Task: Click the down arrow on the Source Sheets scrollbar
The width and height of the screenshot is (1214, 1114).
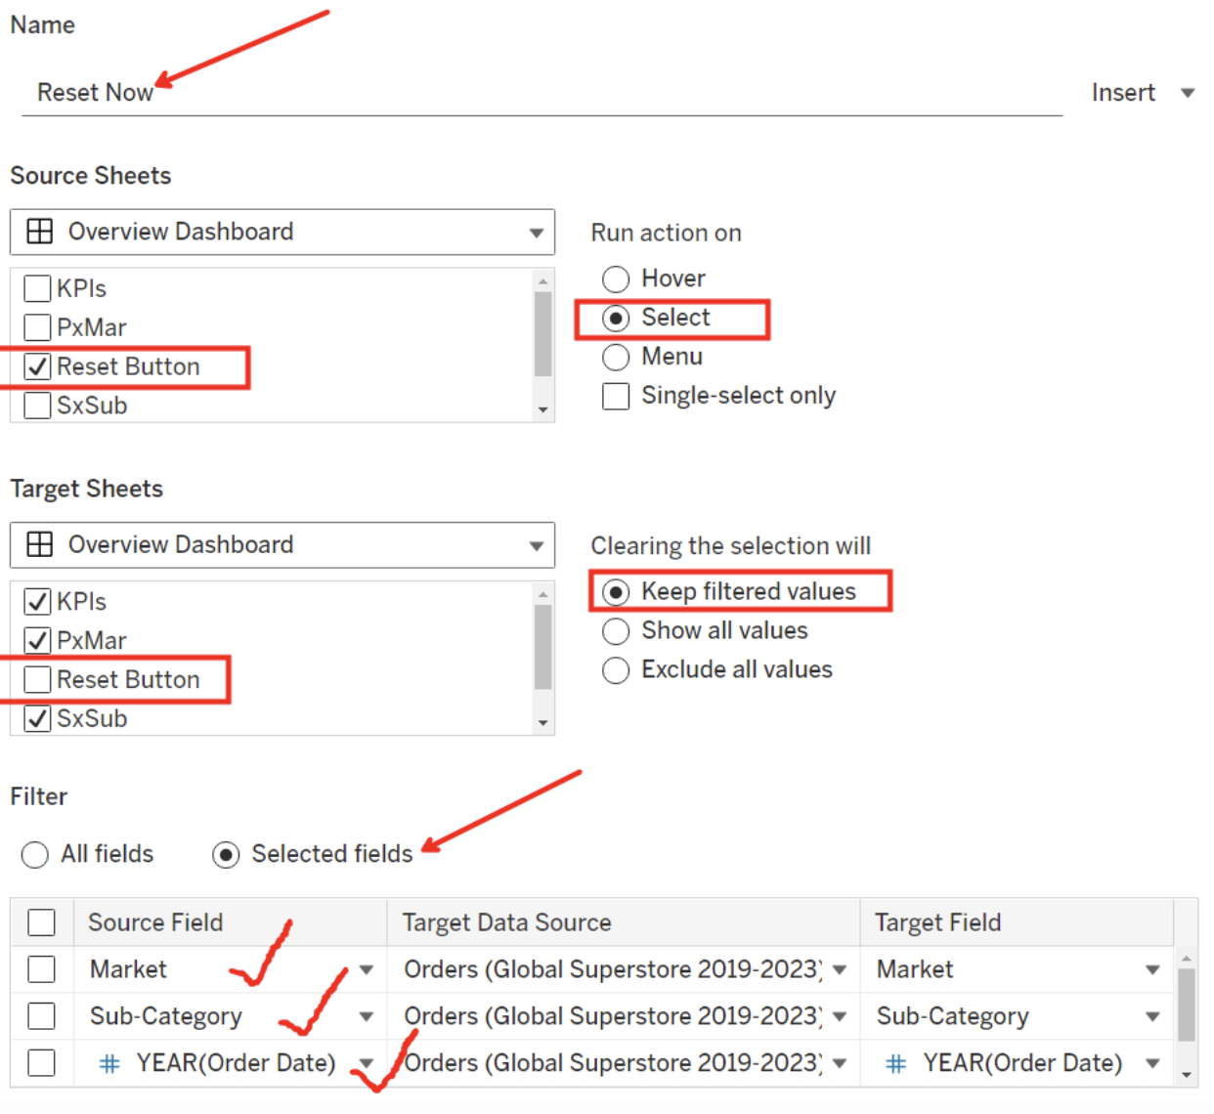Action: (x=543, y=410)
